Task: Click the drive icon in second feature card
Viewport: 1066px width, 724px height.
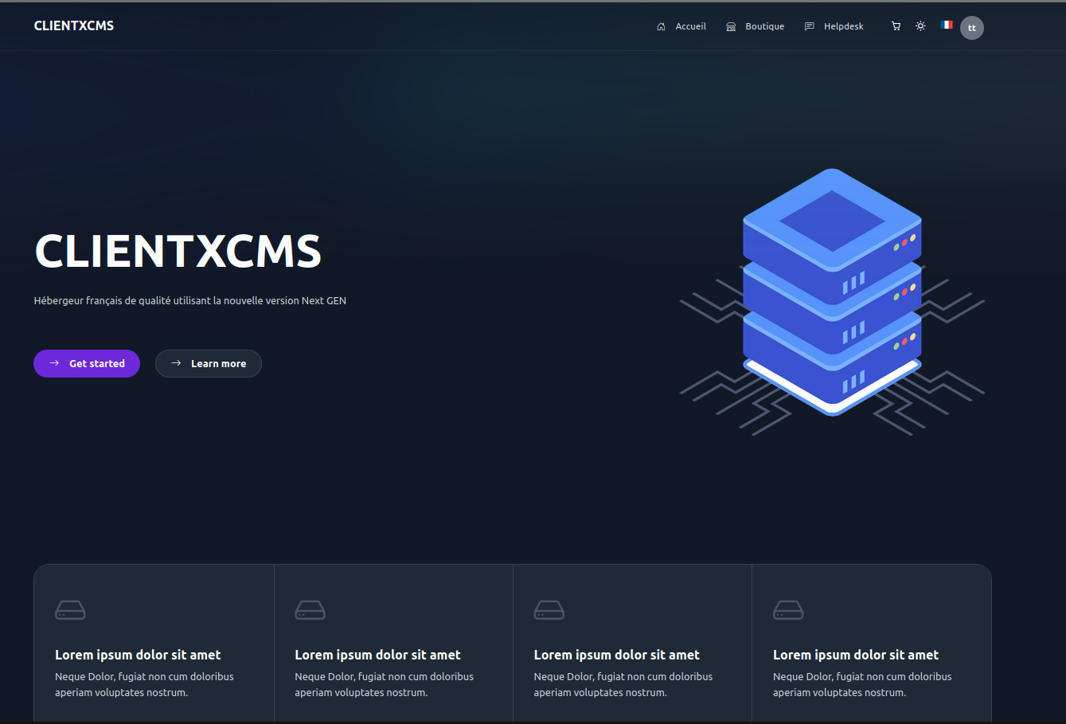Action: tap(310, 610)
